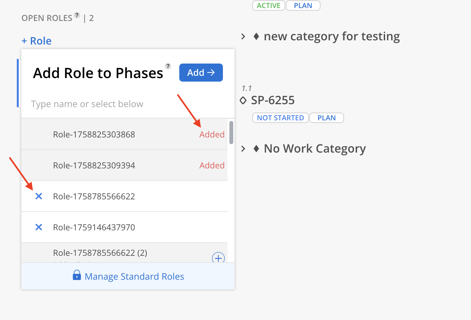Open the + Role link
471x320 pixels.
pos(37,41)
